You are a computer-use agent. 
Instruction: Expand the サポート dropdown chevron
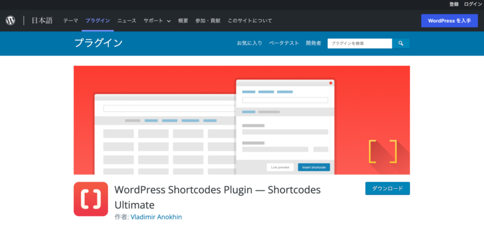coord(169,21)
